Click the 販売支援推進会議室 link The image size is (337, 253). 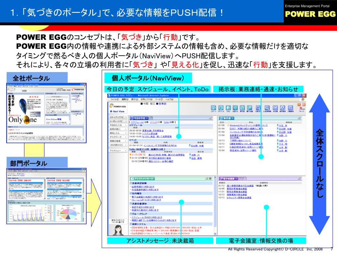(x=237, y=191)
